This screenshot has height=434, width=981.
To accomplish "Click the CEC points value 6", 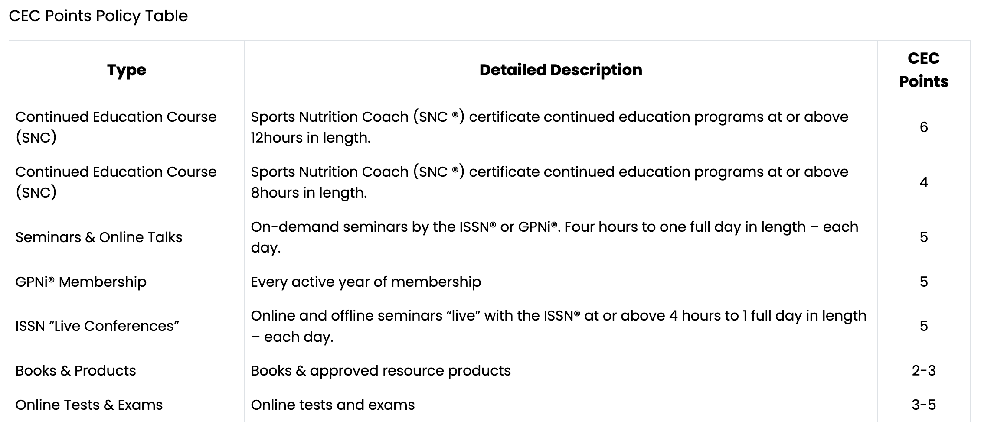I will tap(924, 127).
